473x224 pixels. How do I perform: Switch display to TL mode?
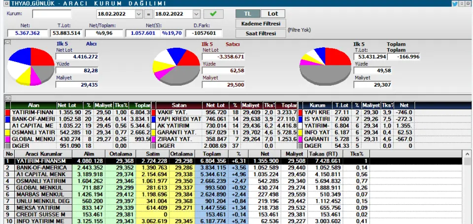(248, 14)
